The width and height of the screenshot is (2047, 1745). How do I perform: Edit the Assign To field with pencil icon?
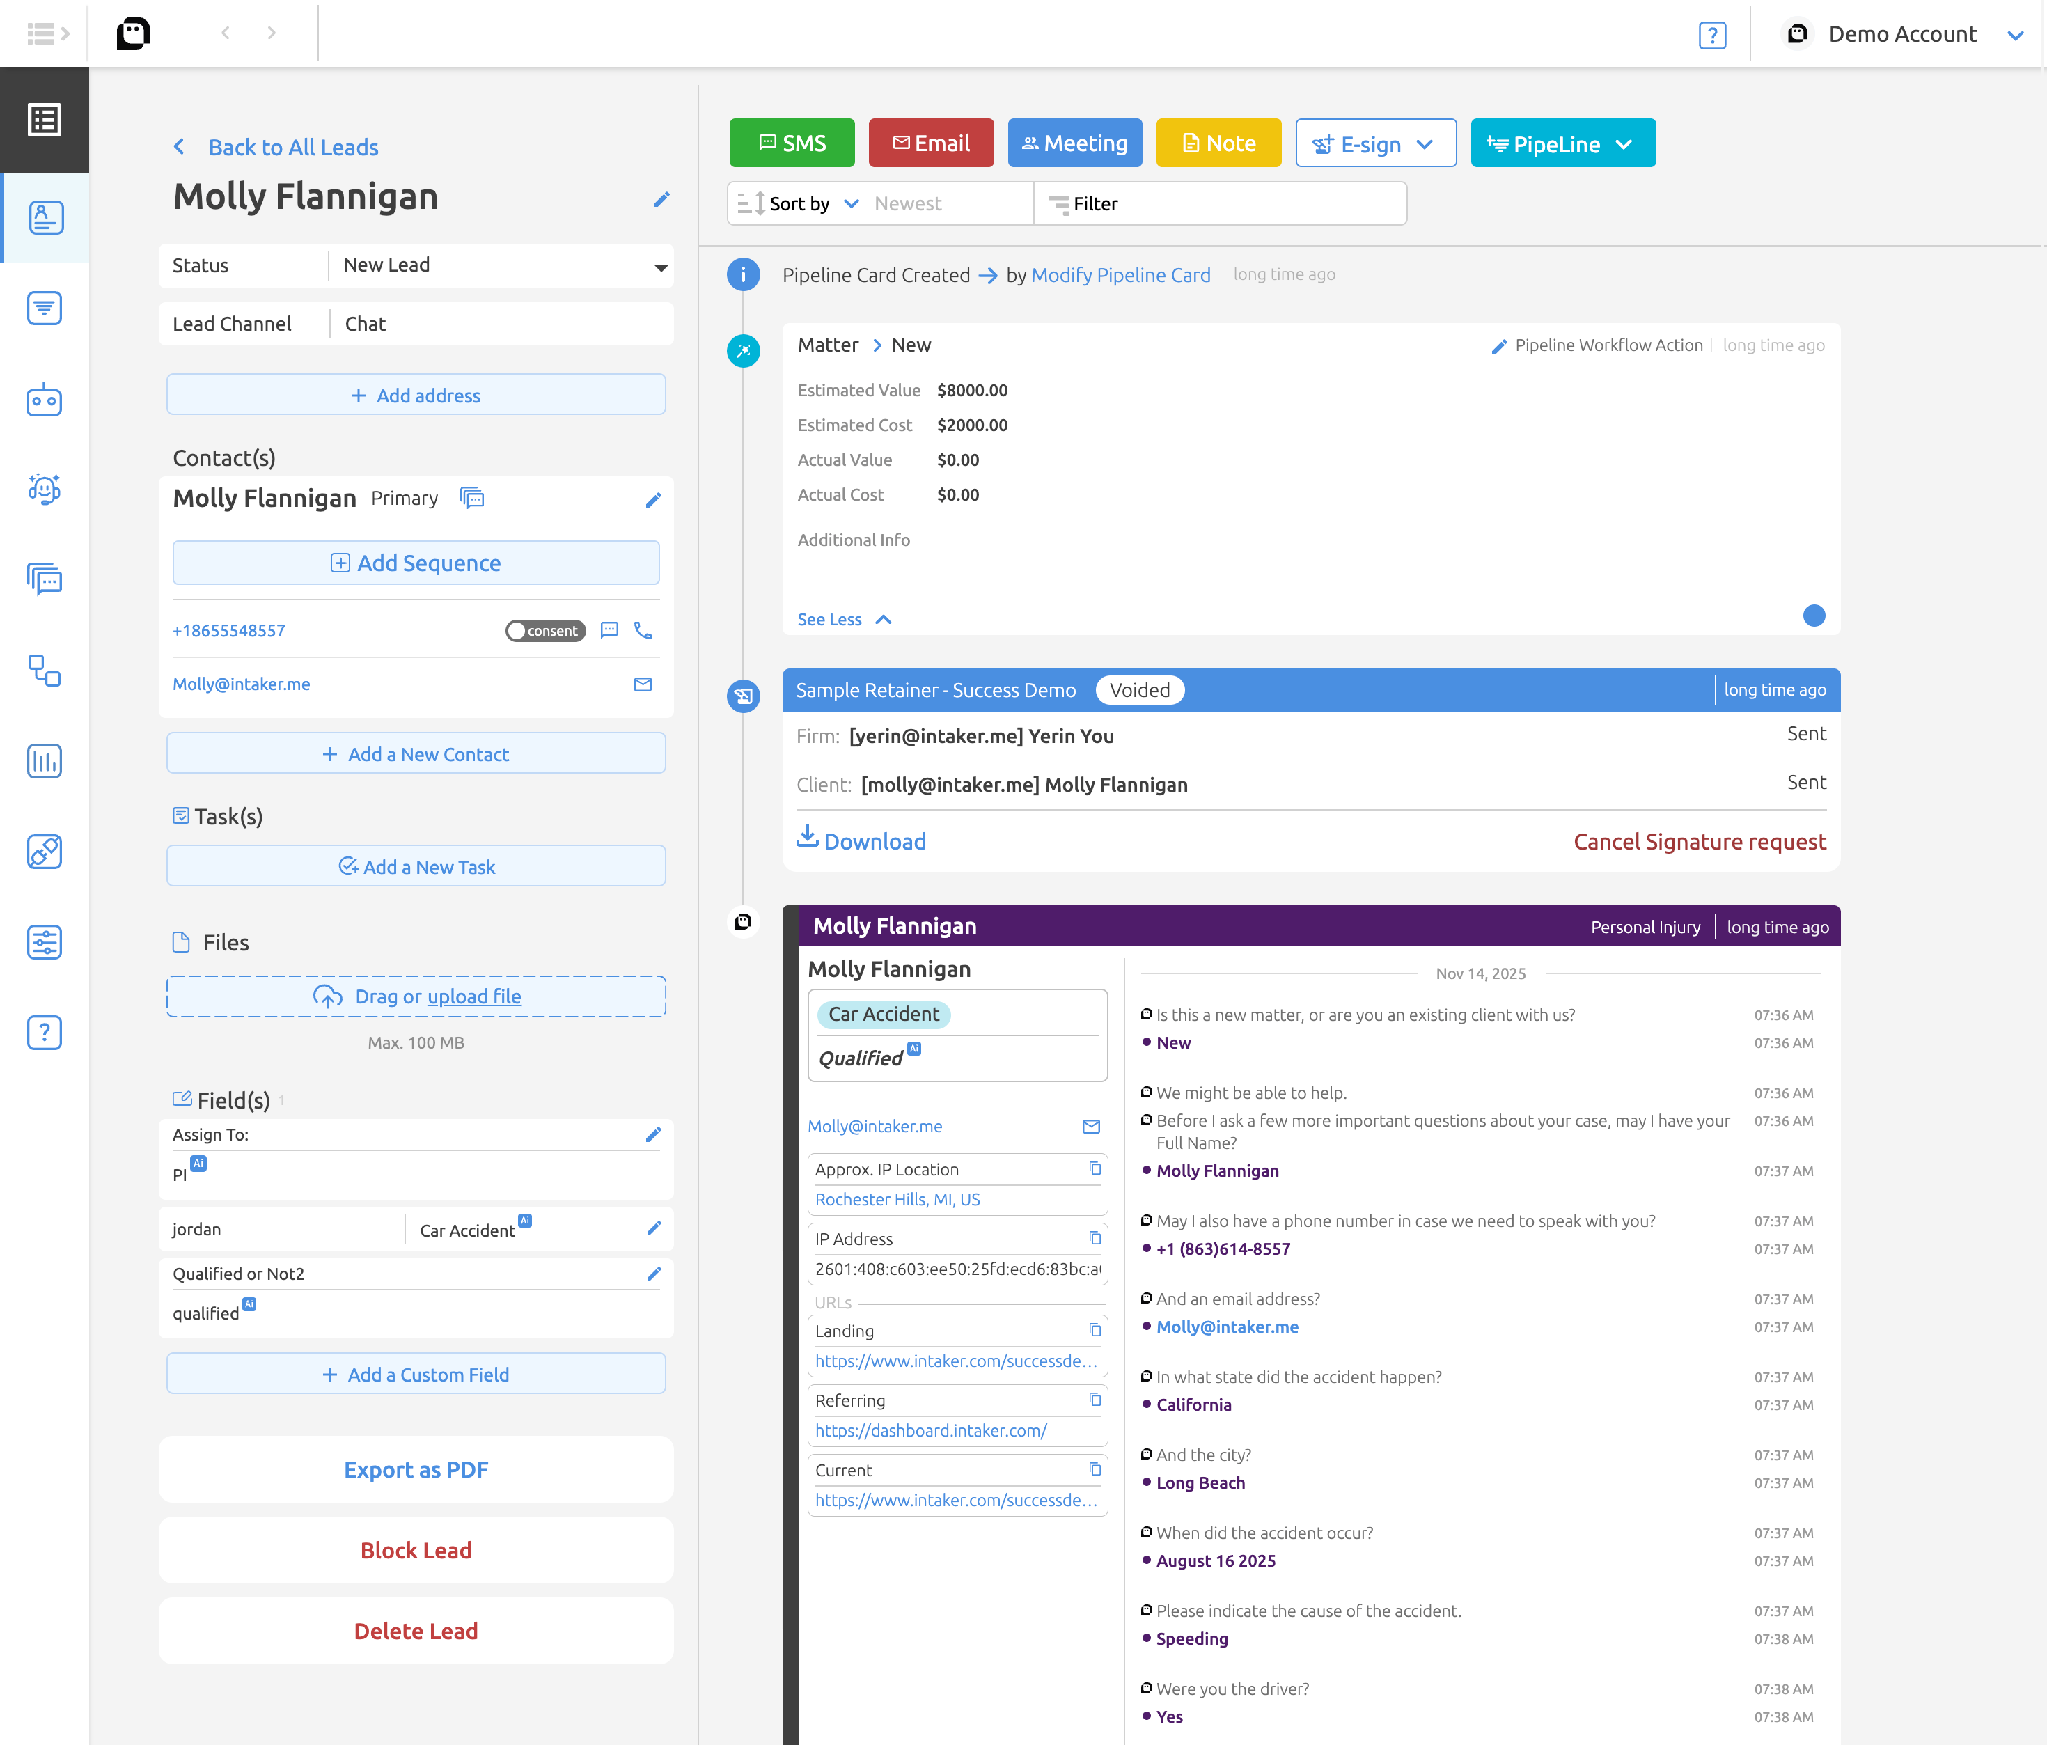pyautogui.click(x=653, y=1134)
